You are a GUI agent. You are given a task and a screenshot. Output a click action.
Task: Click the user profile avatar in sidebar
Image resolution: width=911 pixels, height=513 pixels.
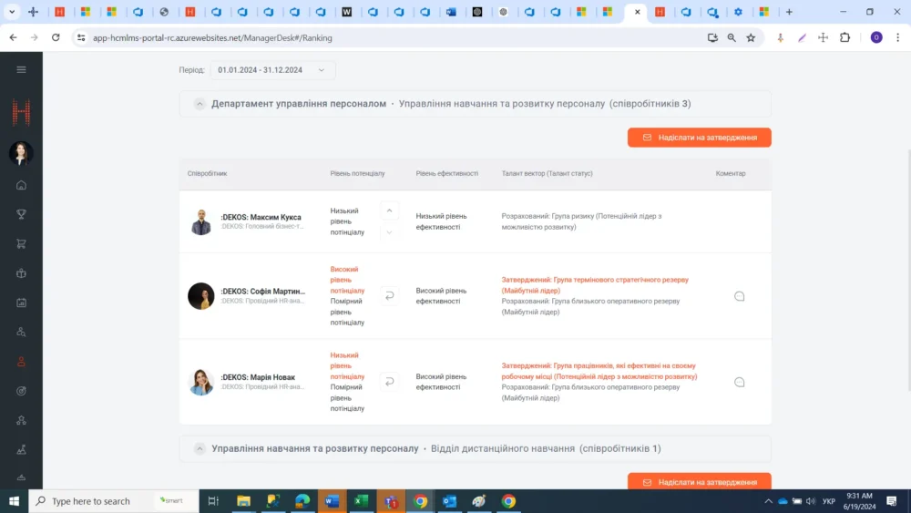coord(21,153)
